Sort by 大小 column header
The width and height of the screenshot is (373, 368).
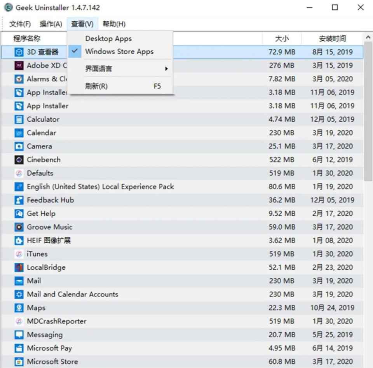[282, 38]
